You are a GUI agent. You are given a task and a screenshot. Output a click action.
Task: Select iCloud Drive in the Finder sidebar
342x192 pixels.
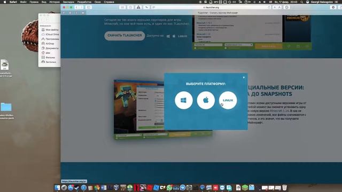(50, 34)
